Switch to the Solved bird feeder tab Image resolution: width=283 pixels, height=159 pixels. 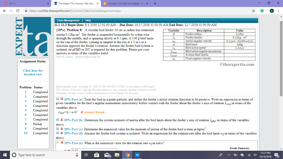tap(126, 3)
